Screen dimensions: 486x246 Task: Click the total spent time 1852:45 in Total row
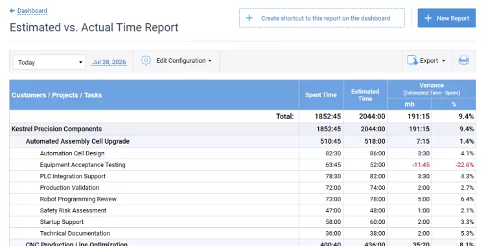point(328,117)
